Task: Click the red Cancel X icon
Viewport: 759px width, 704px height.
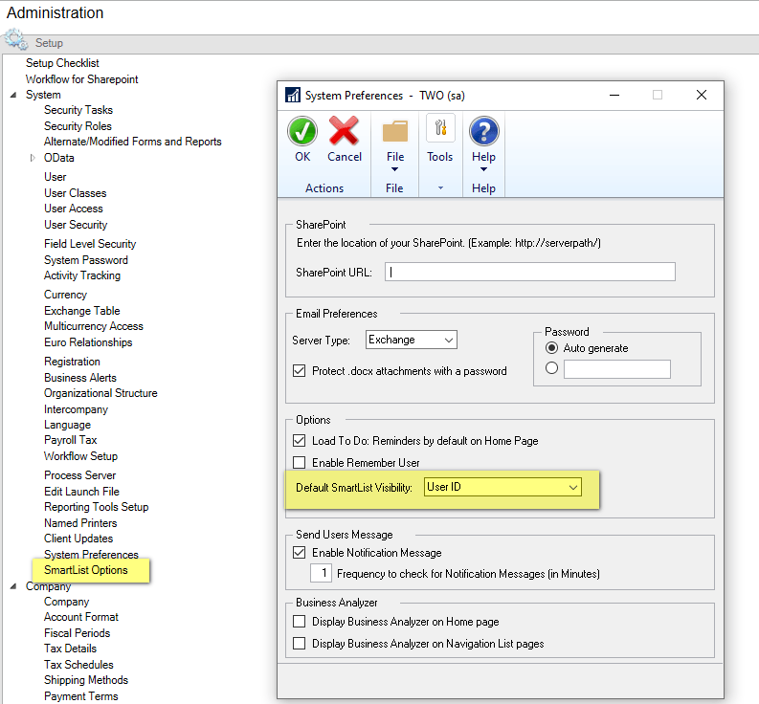Action: coord(344,131)
